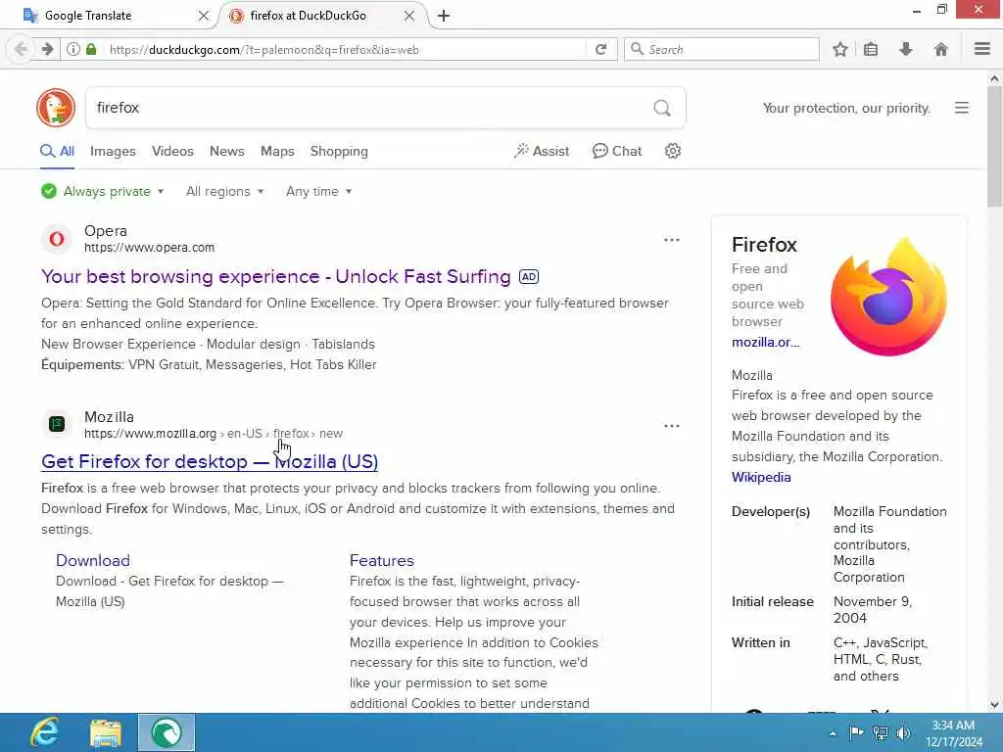This screenshot has height=752, width=1003.
Task: Open the Download sitelink
Action: point(93,560)
